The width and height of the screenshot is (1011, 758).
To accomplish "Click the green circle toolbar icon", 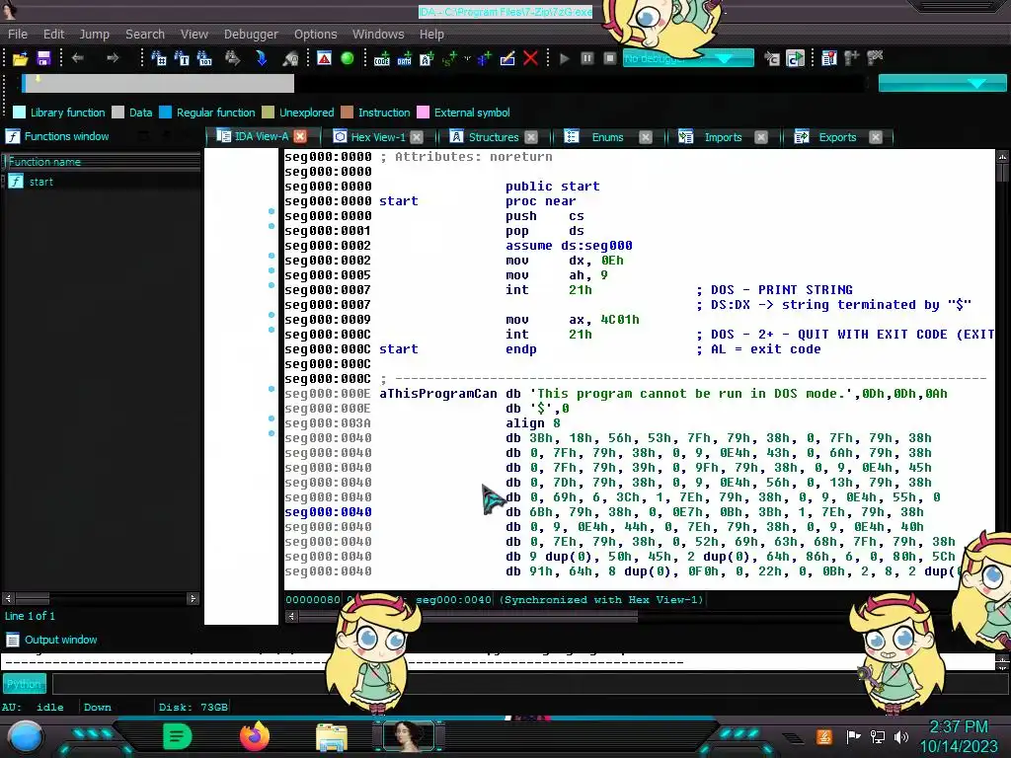I will pyautogui.click(x=347, y=58).
